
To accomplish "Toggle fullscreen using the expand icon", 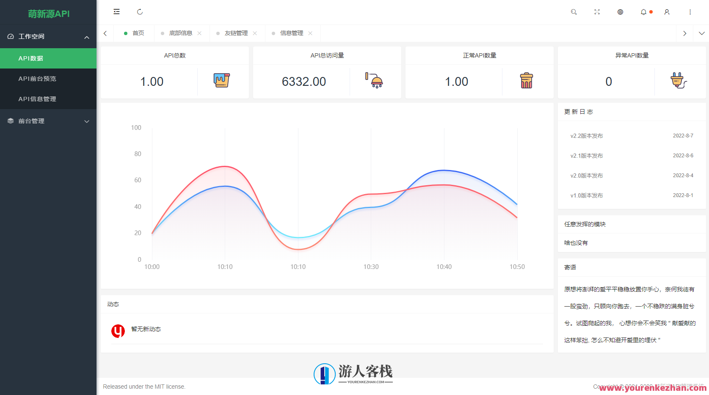I will pyautogui.click(x=597, y=12).
